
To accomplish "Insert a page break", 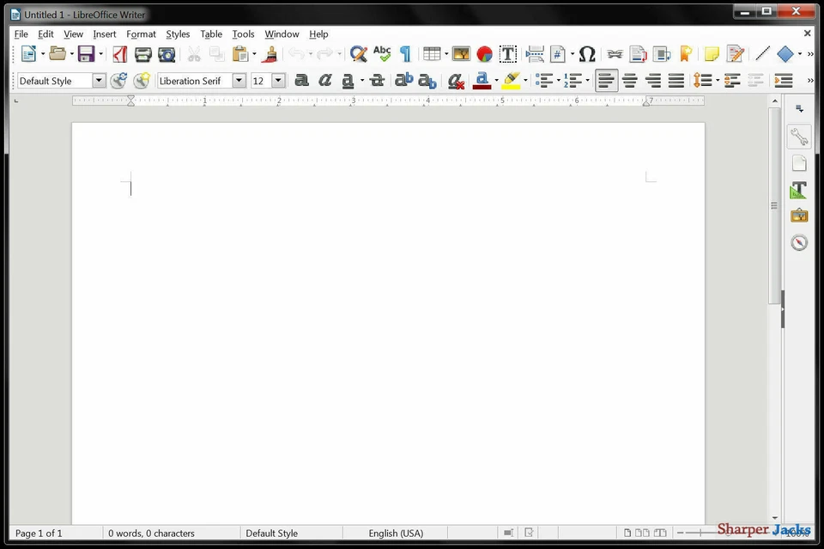I will [534, 53].
